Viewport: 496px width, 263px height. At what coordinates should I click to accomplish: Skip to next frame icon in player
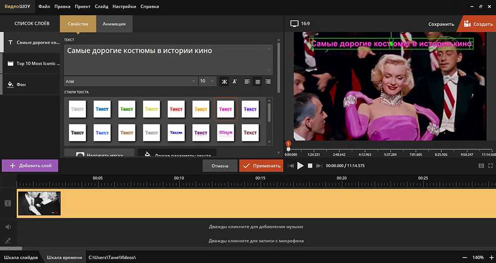point(319,166)
